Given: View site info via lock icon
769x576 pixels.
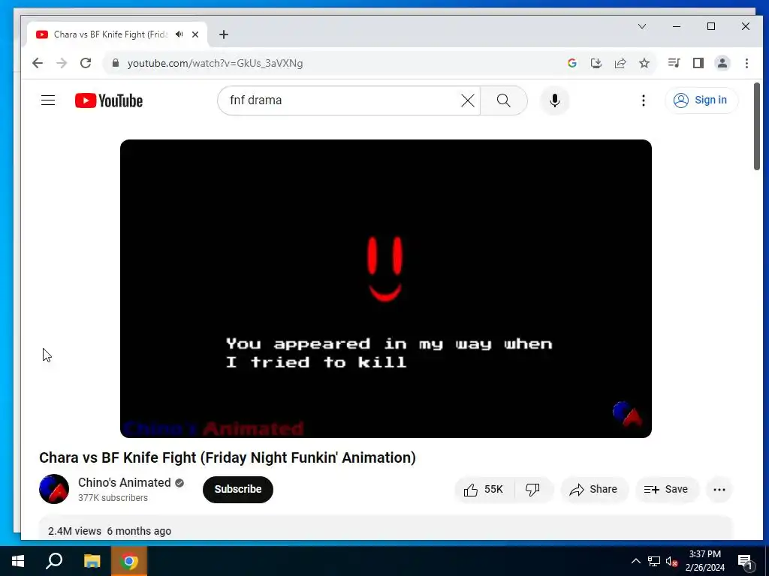Looking at the screenshot, I should (x=116, y=63).
